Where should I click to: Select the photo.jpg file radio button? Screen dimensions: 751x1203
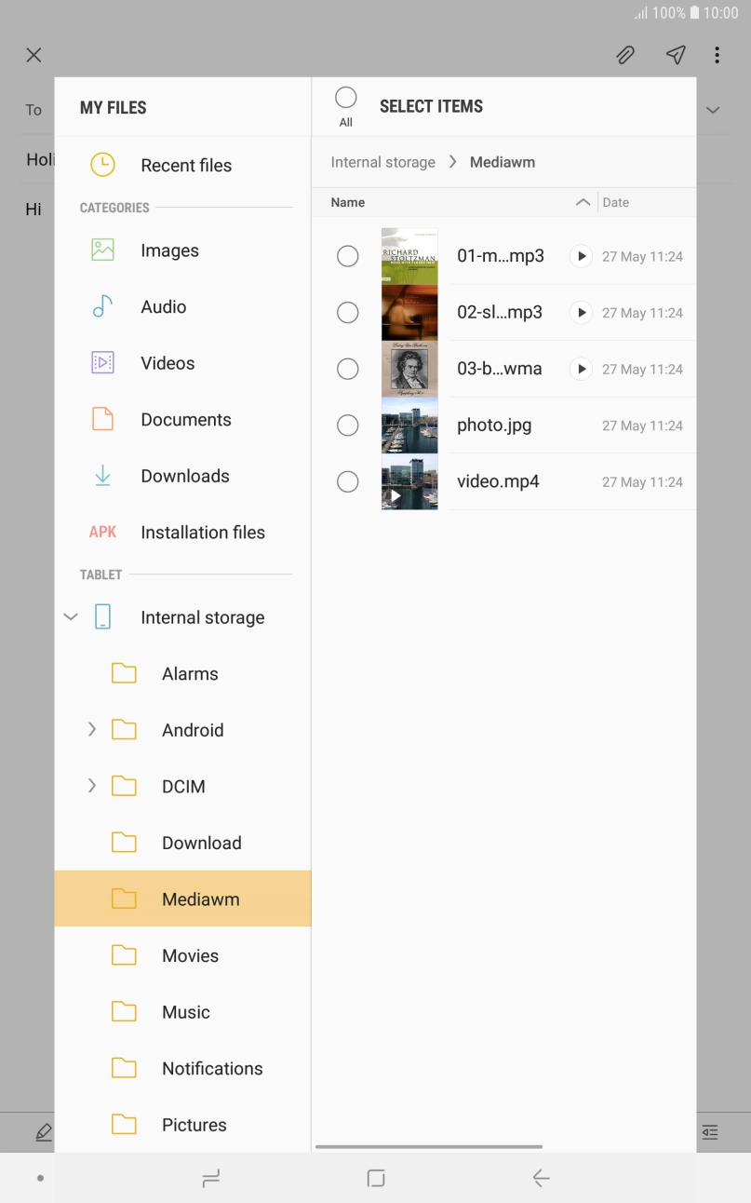(347, 426)
